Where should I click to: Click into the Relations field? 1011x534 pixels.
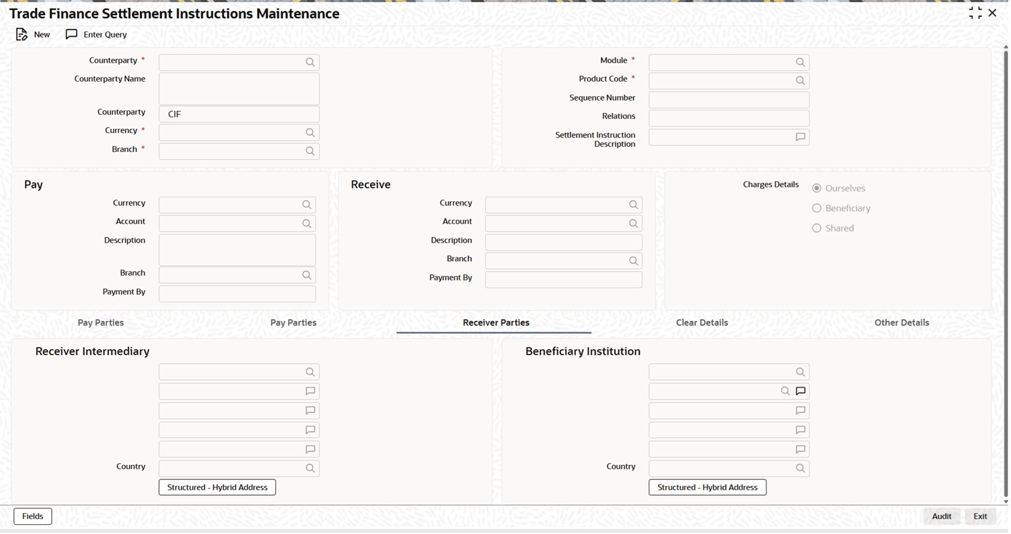coord(729,118)
